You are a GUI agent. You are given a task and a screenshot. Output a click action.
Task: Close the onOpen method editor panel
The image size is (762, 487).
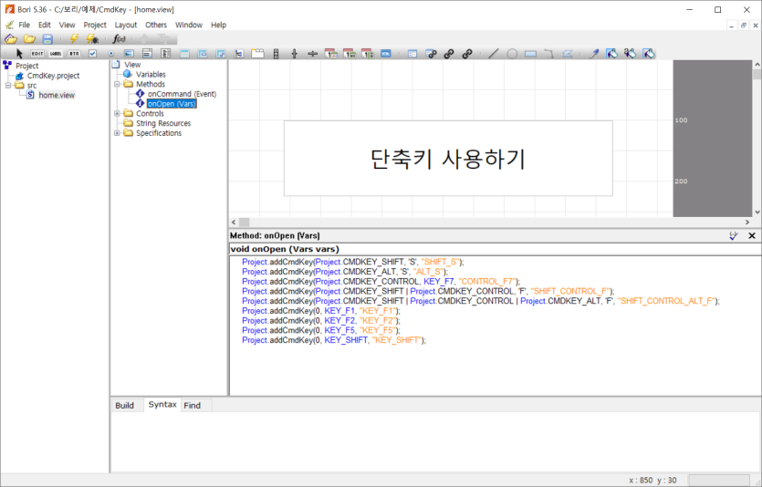pos(752,235)
